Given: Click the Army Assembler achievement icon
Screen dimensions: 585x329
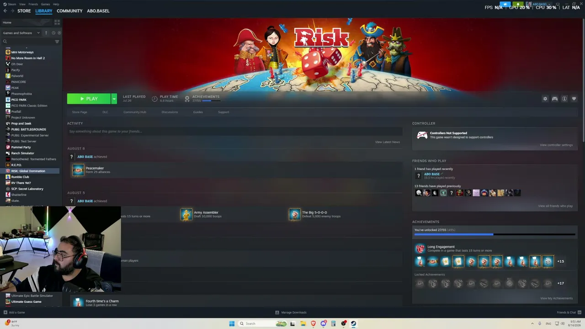Looking at the screenshot, I should click(x=186, y=214).
